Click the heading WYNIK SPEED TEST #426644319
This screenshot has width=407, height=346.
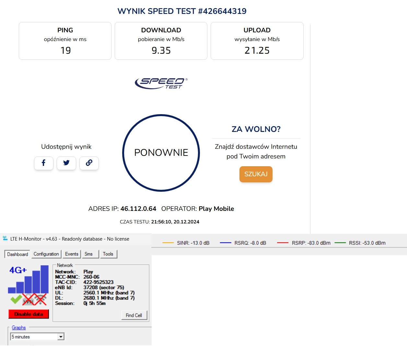click(x=182, y=11)
